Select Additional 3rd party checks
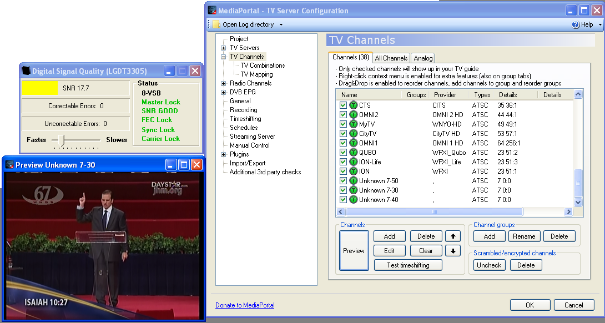 [265, 171]
